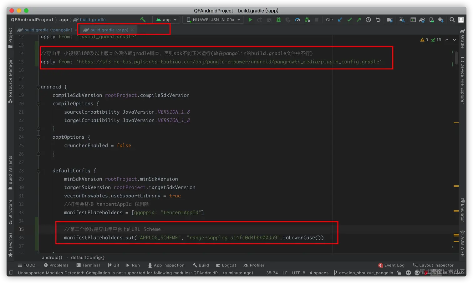Click the warnings count indicator showing 9
The height and width of the screenshot is (283, 473).
point(424,40)
